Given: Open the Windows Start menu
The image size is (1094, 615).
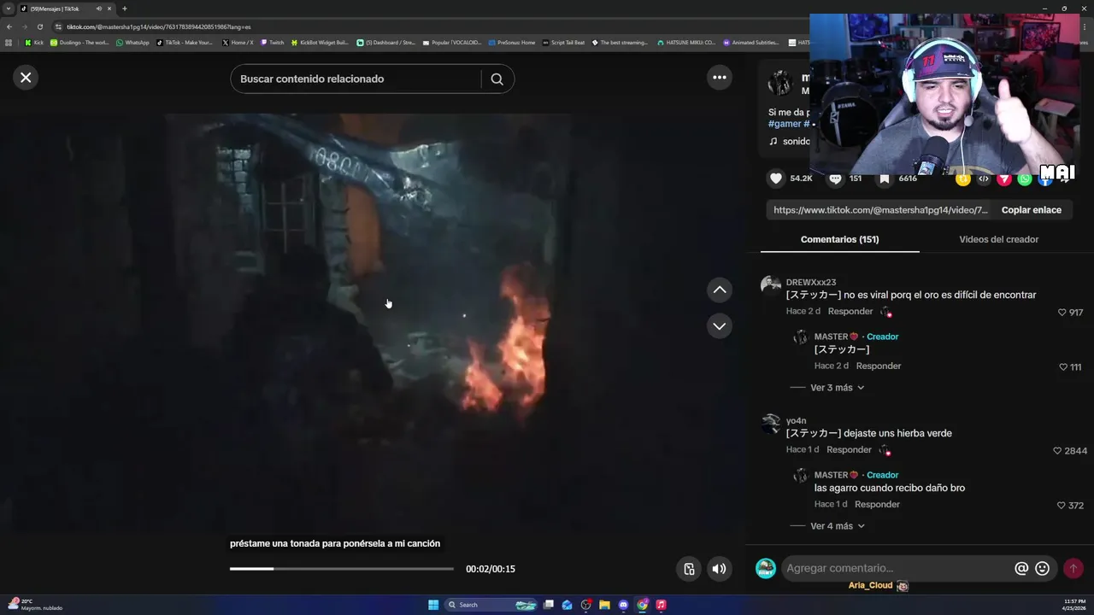Looking at the screenshot, I should [433, 605].
